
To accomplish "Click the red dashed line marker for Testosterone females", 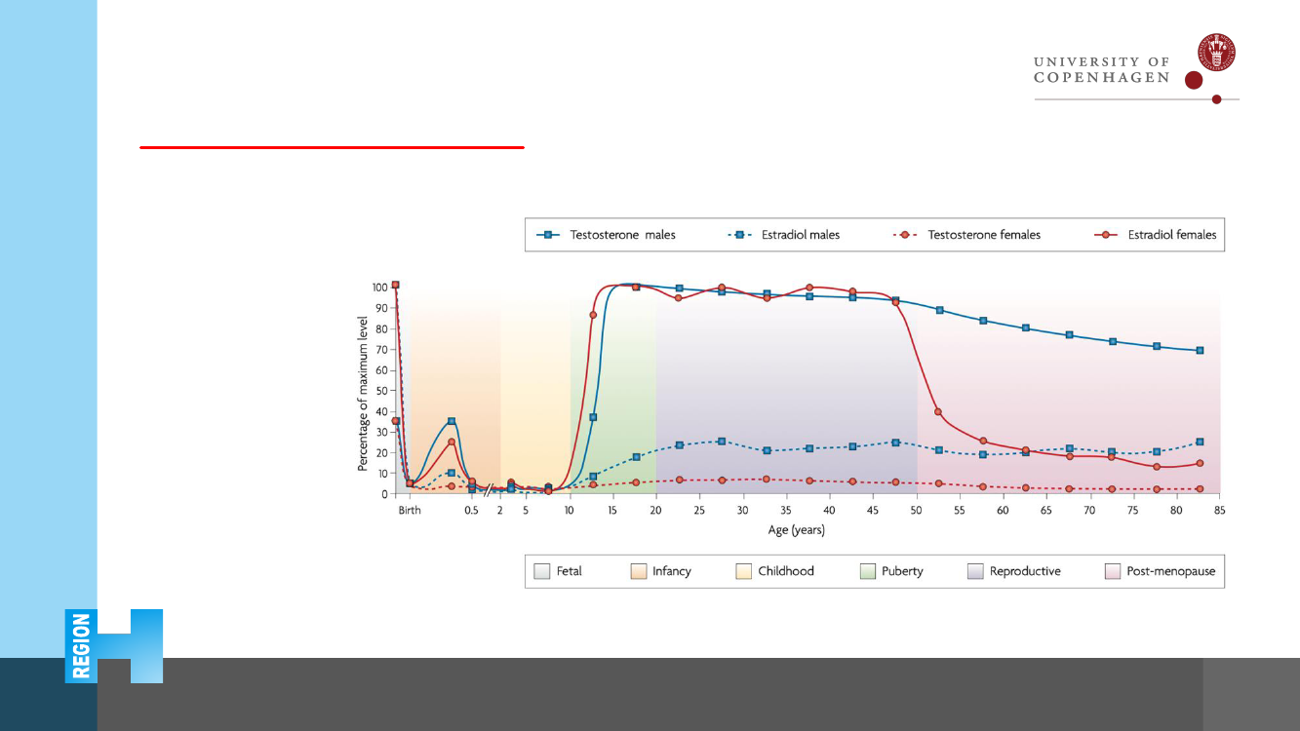I will point(907,235).
